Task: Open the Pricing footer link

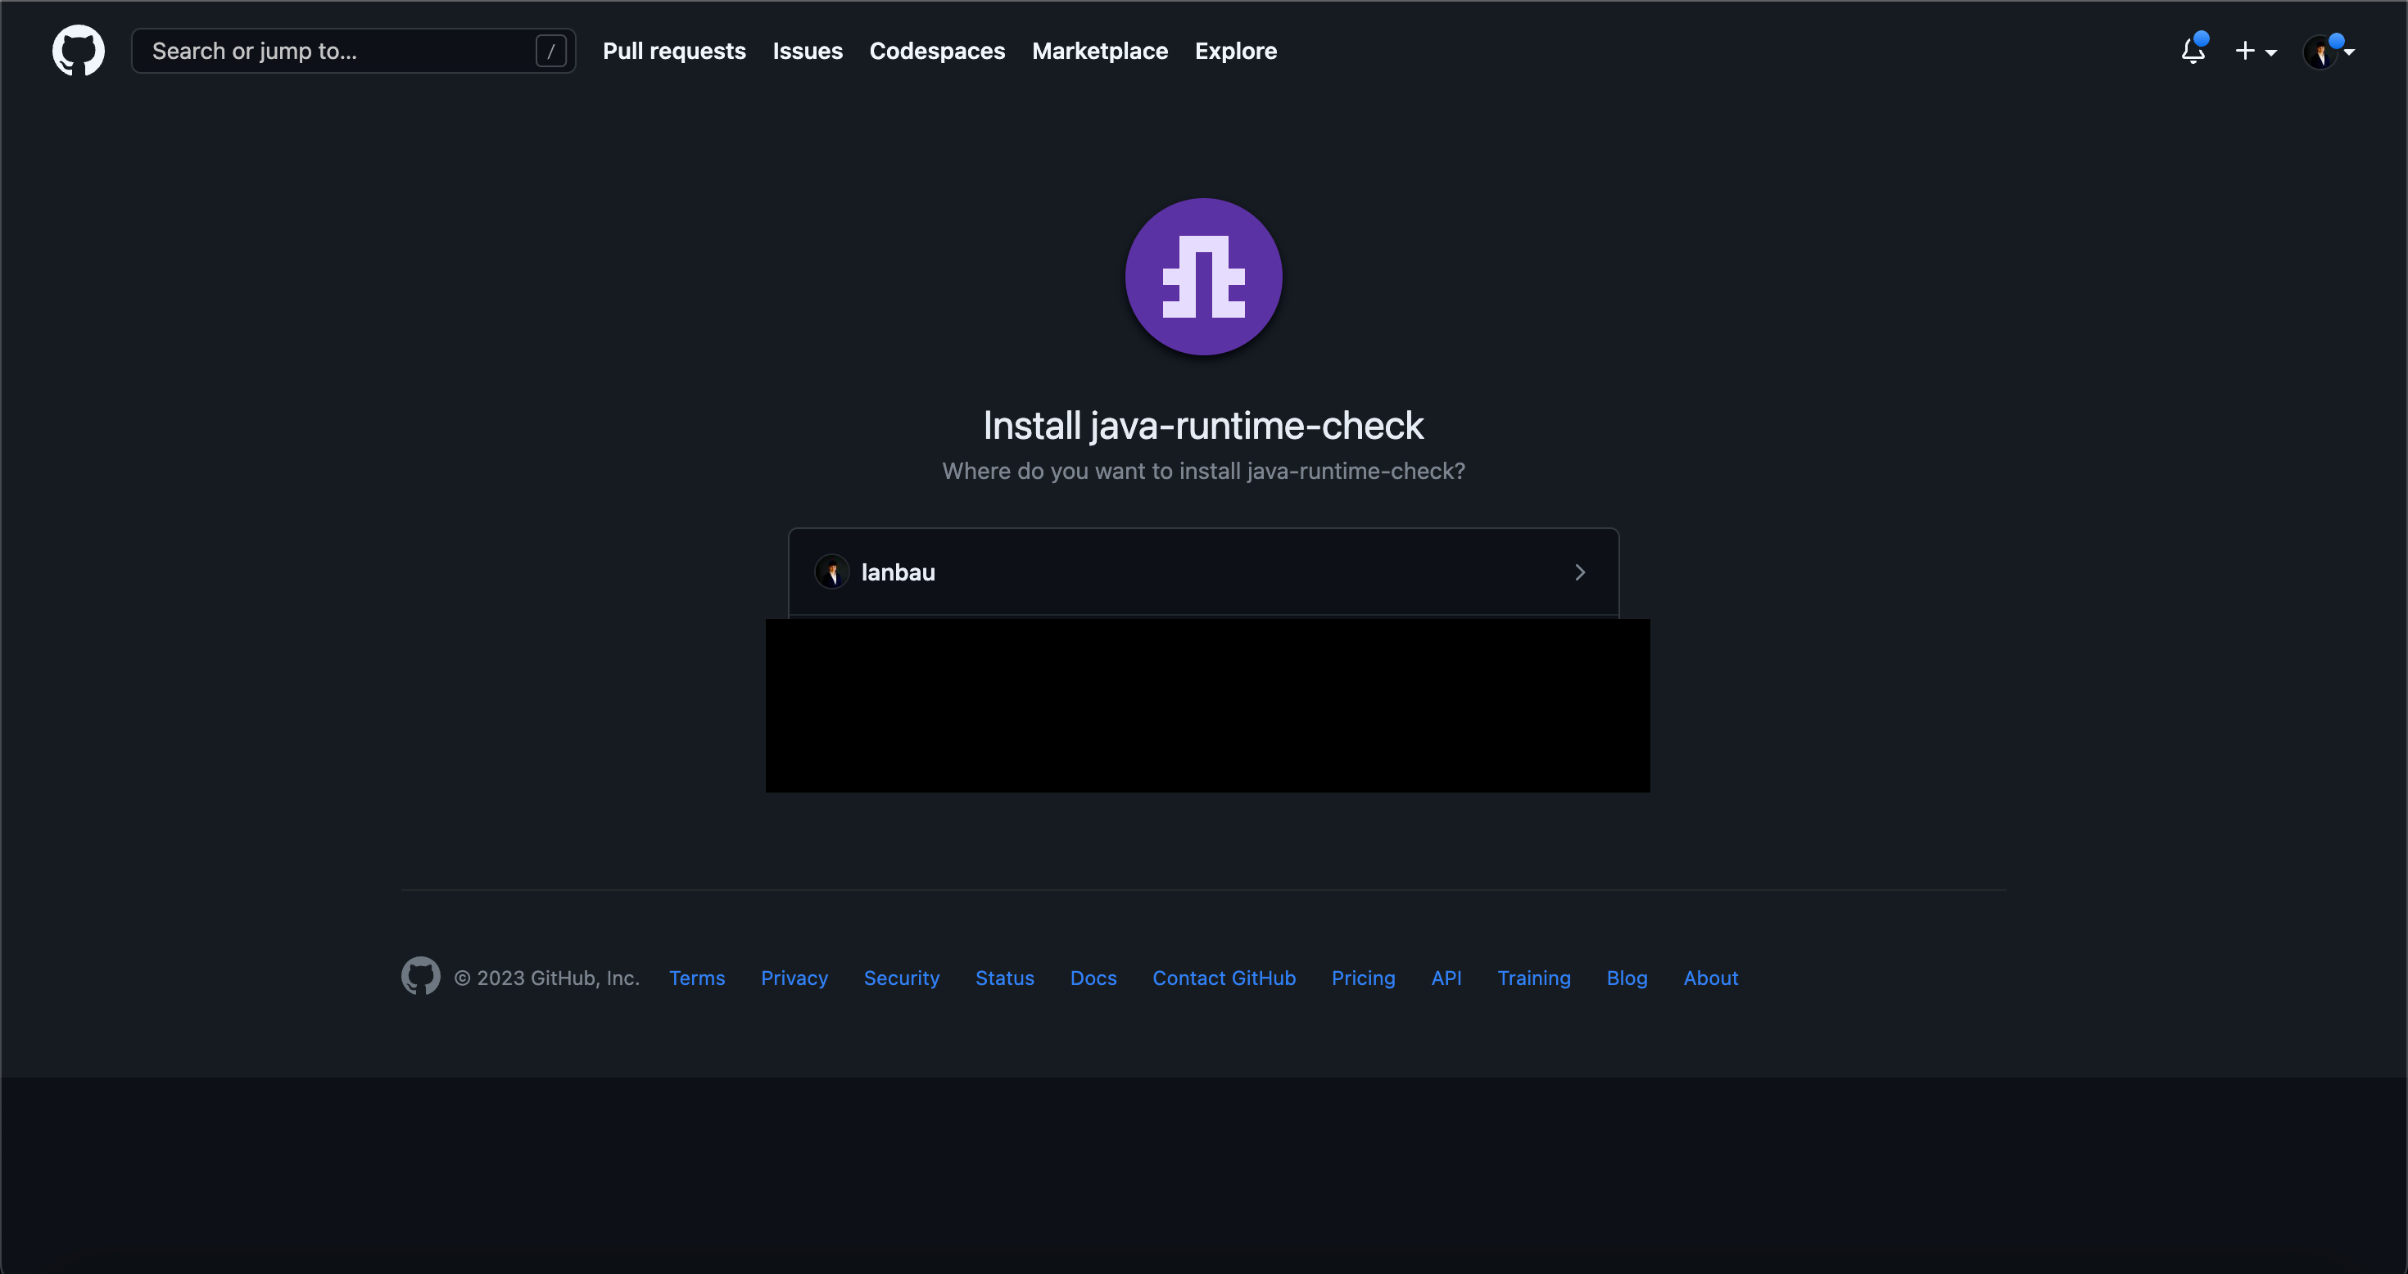Action: coord(1363,978)
